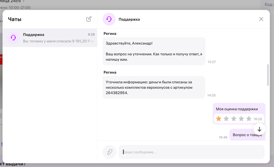Click the Поддержка avatar in chat list
The width and height of the screenshot is (274, 167).
coord(14,38)
